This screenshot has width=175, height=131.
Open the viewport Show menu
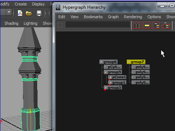click(47, 23)
